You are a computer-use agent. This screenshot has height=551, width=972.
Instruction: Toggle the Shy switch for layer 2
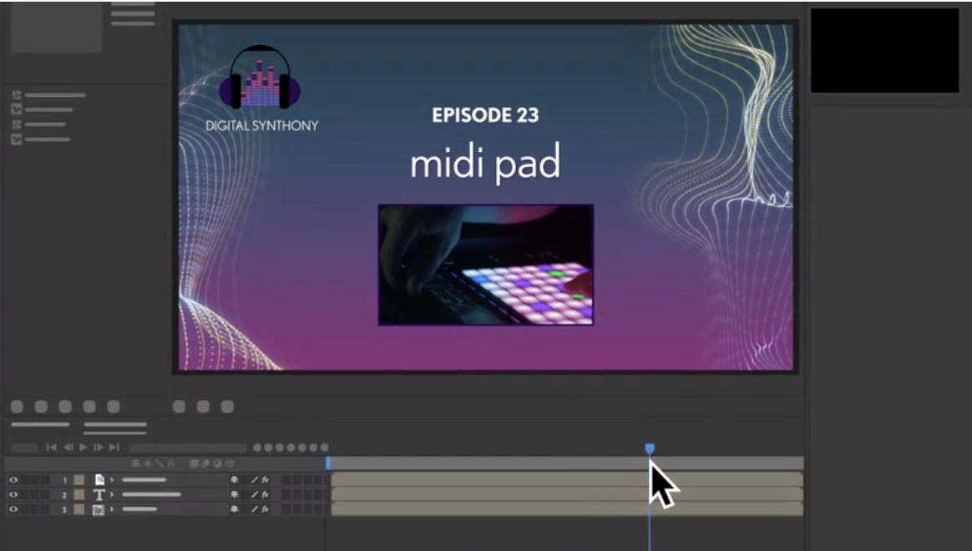(x=235, y=495)
